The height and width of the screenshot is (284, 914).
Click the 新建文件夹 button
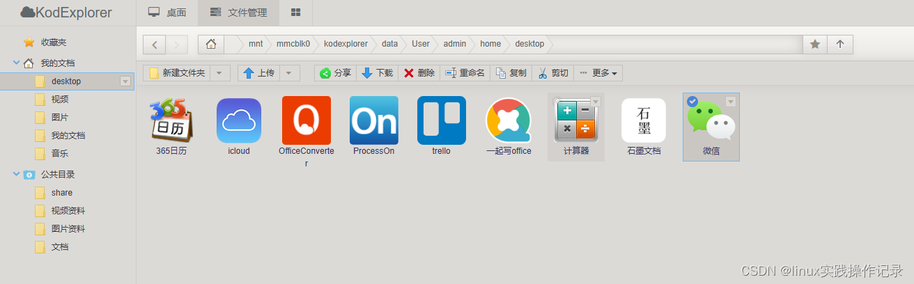click(176, 72)
